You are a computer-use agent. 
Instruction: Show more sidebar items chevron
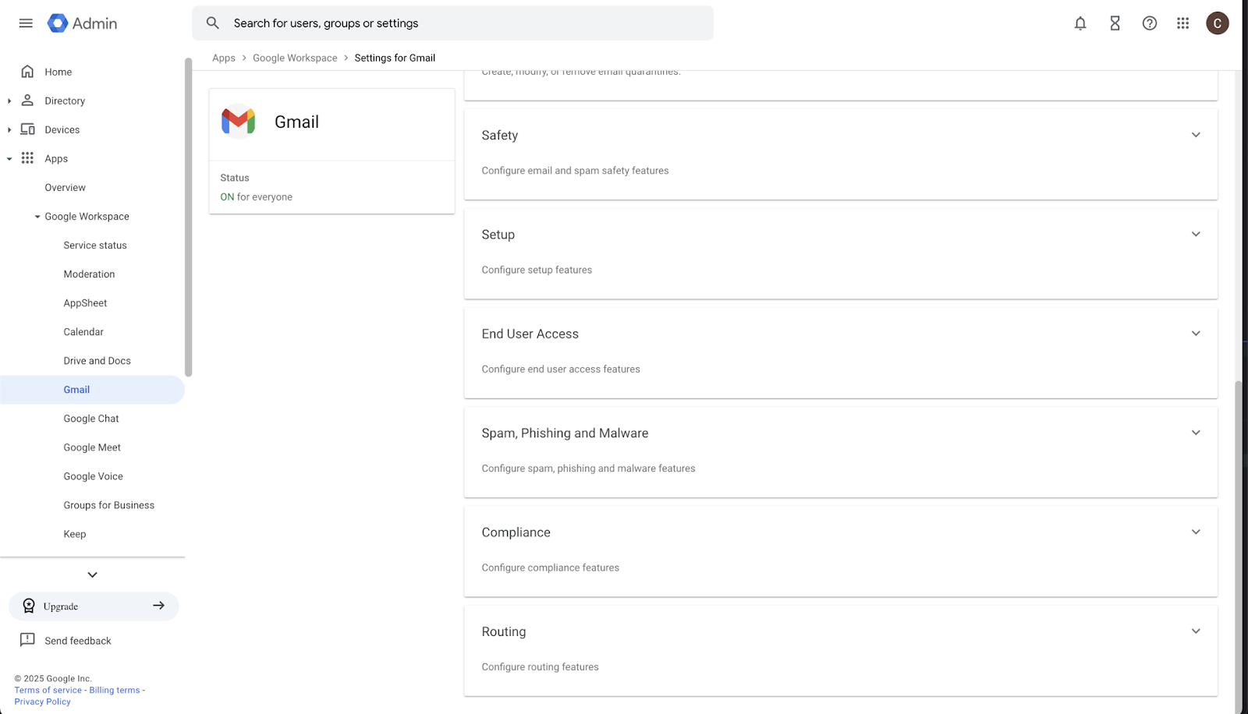click(x=92, y=574)
